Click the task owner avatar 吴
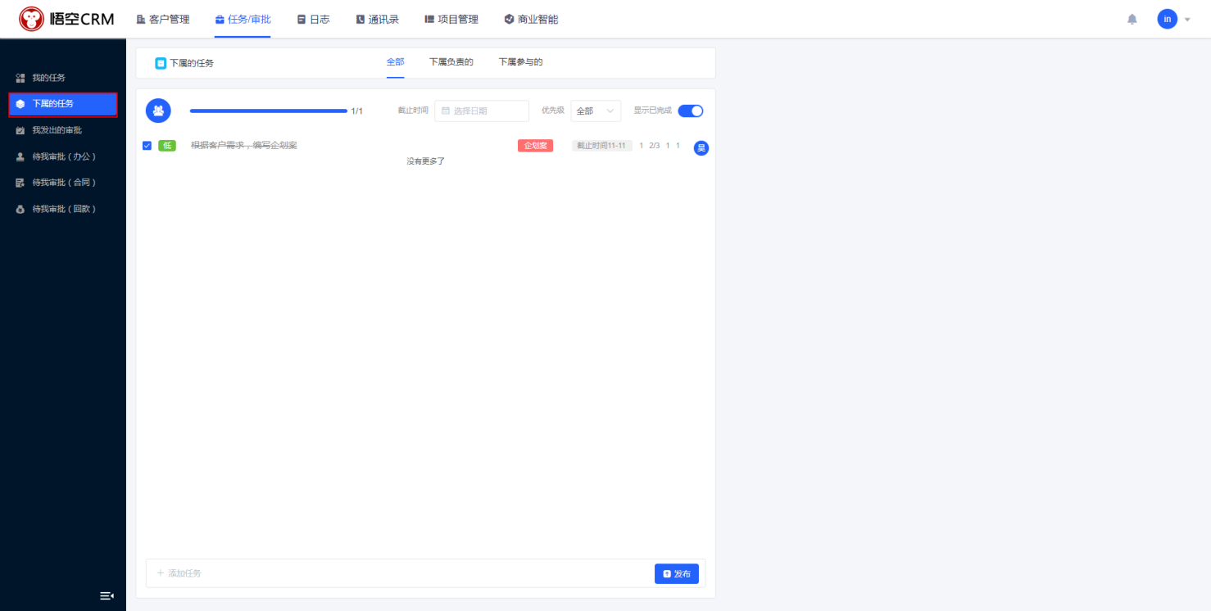The image size is (1211, 611). click(x=701, y=147)
